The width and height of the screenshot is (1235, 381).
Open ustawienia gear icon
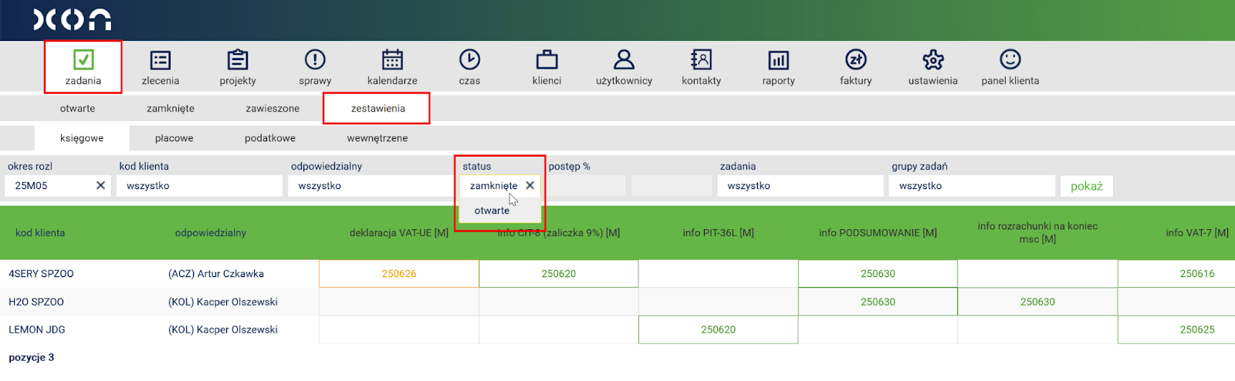coord(932,60)
